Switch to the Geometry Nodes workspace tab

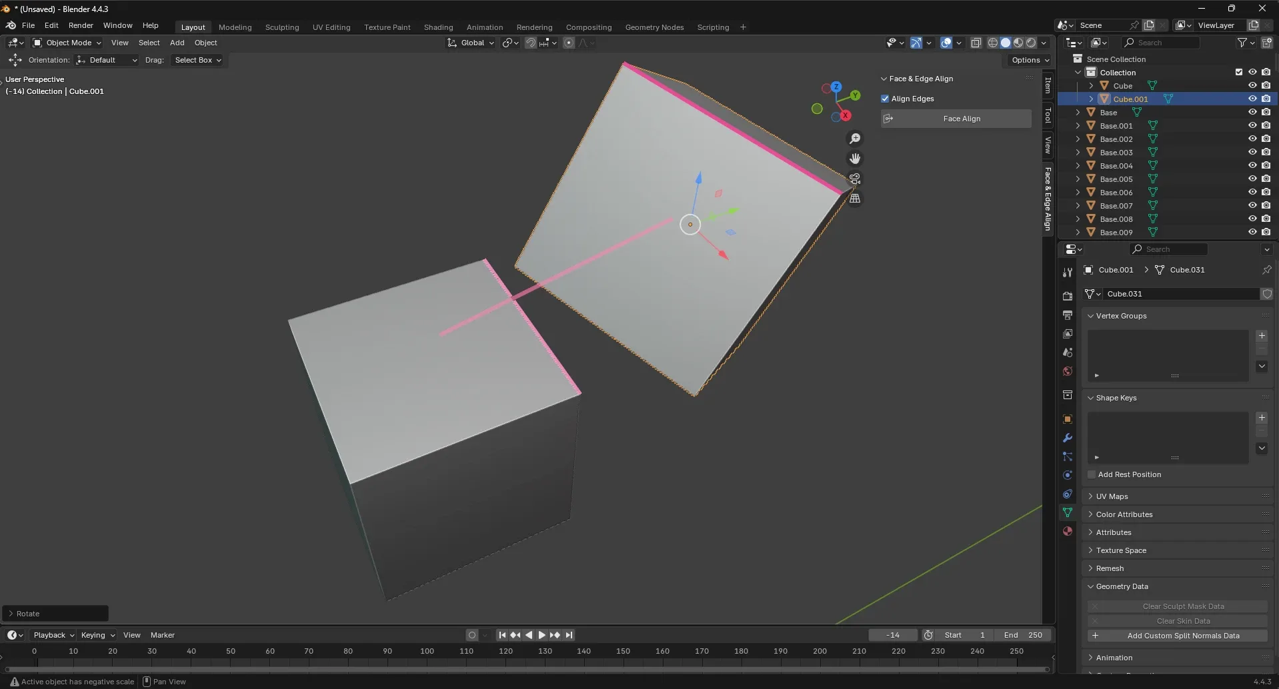tap(654, 27)
